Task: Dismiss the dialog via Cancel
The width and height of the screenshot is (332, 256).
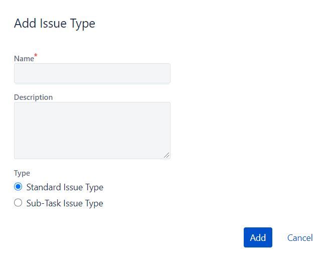Action: click(300, 237)
